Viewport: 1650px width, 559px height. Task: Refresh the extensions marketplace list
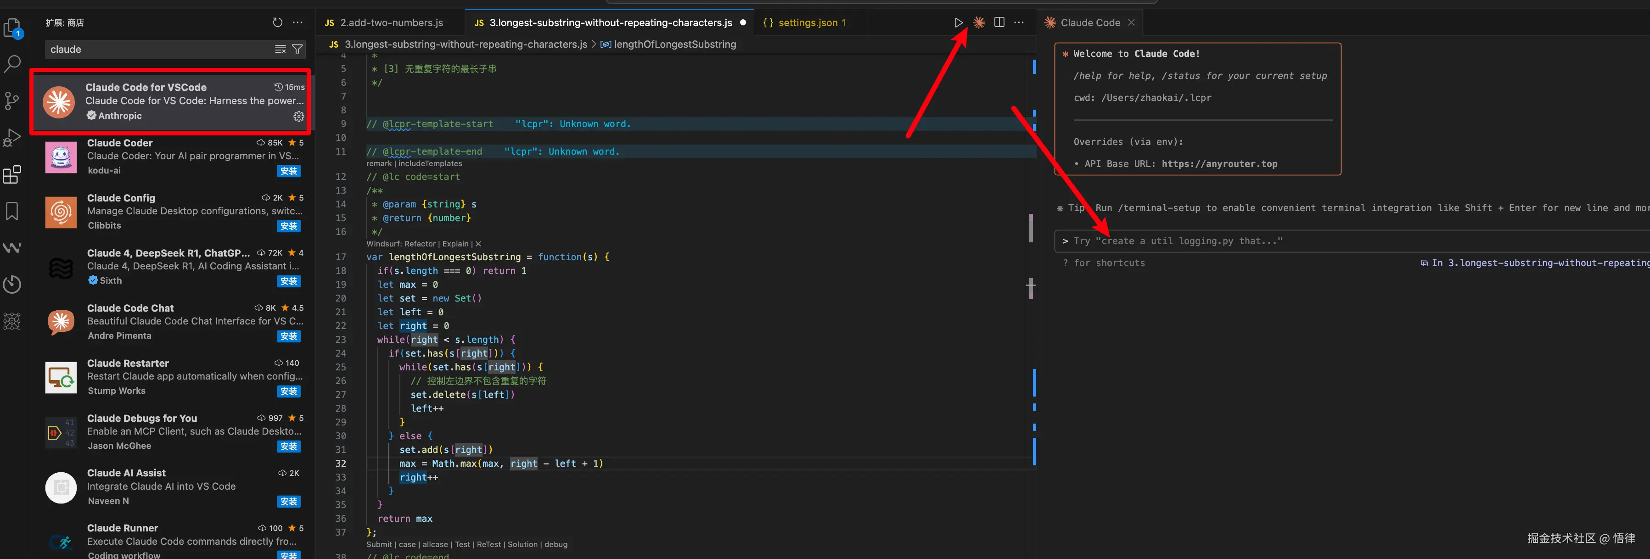[x=277, y=22]
